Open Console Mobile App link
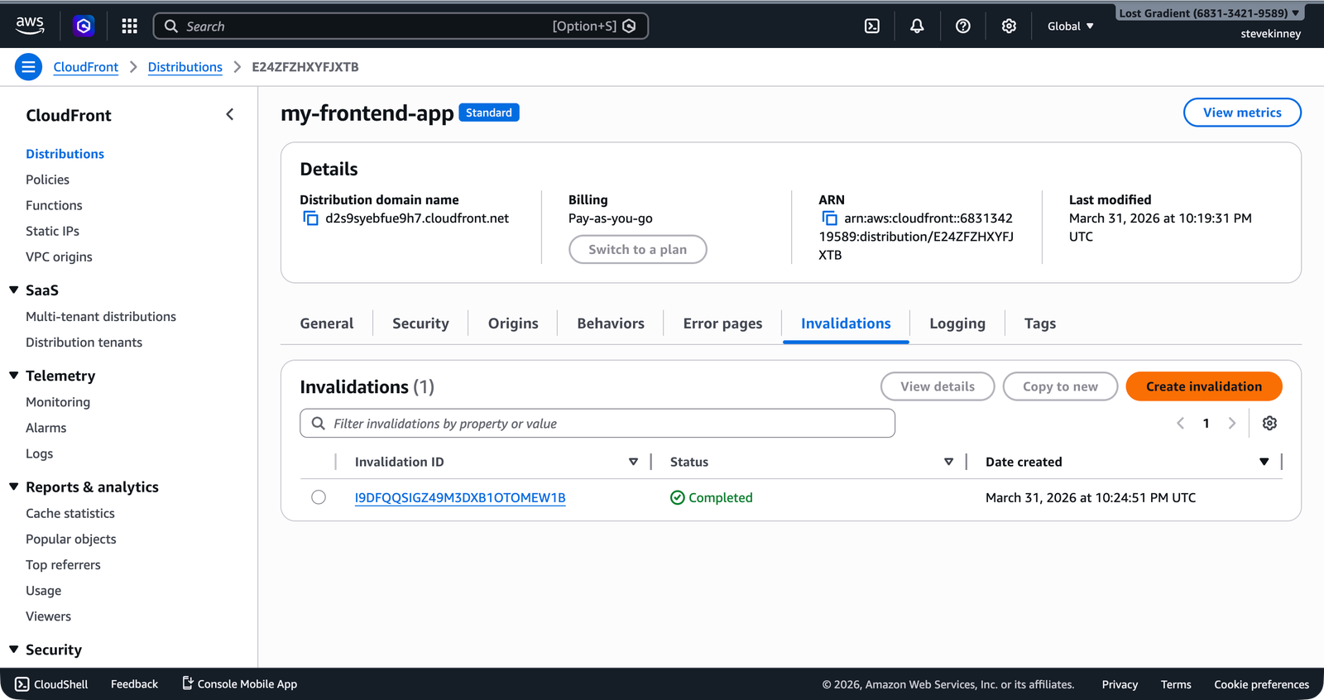This screenshot has width=1324, height=700. [x=239, y=684]
